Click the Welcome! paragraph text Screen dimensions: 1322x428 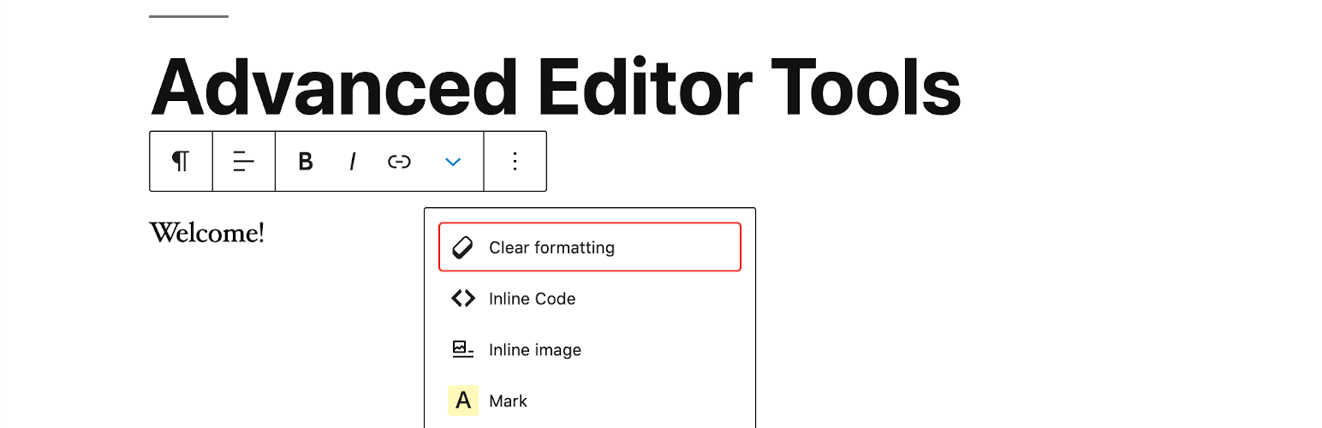(x=207, y=232)
